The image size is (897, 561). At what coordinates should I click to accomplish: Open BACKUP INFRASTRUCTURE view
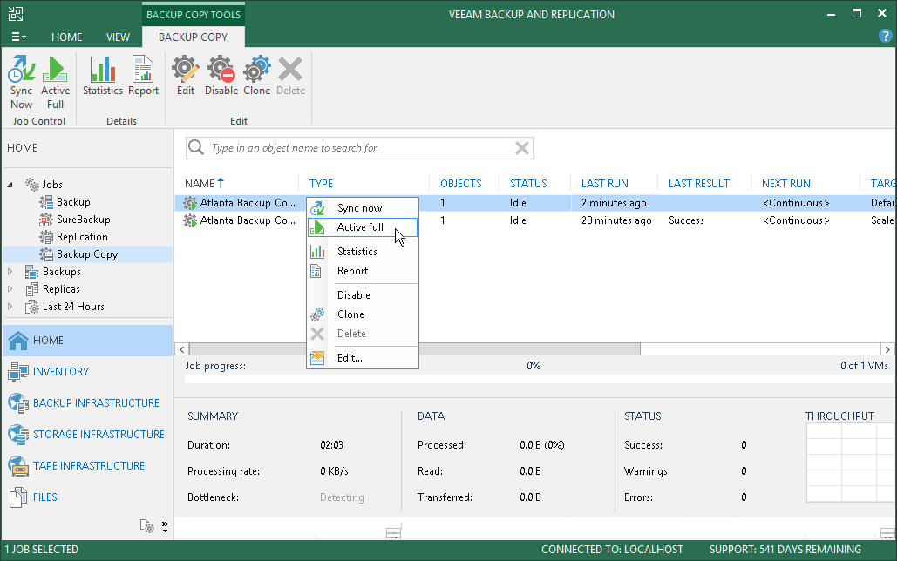87,403
